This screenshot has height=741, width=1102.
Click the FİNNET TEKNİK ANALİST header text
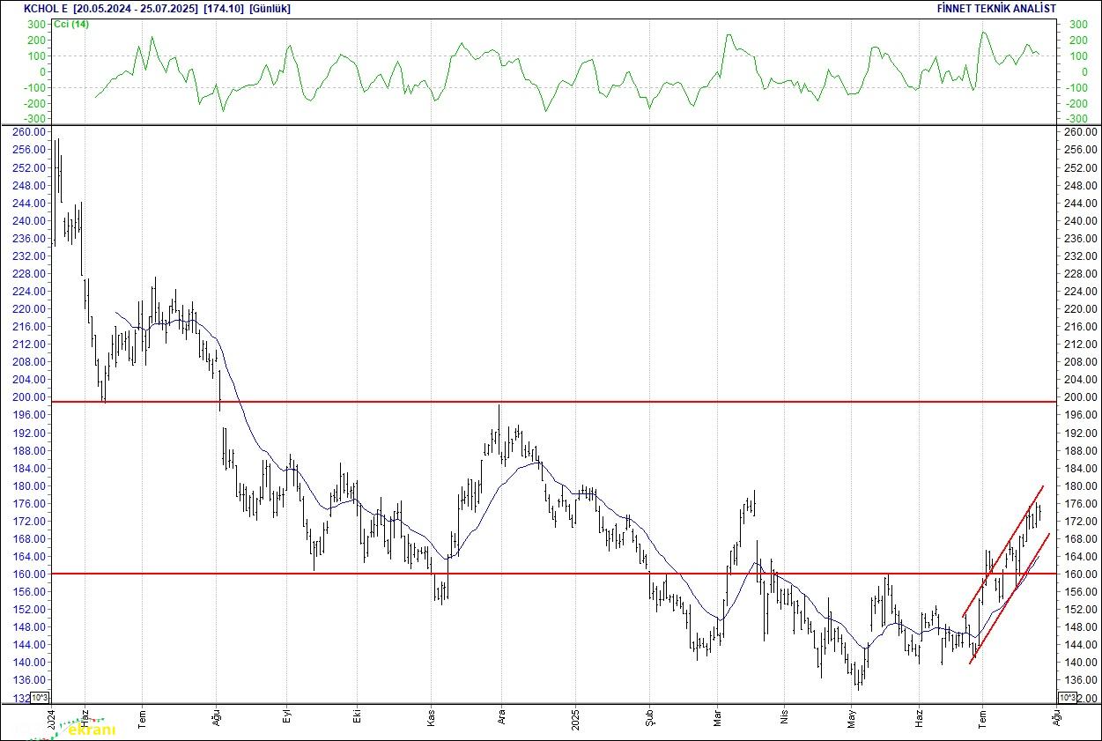pos(998,8)
